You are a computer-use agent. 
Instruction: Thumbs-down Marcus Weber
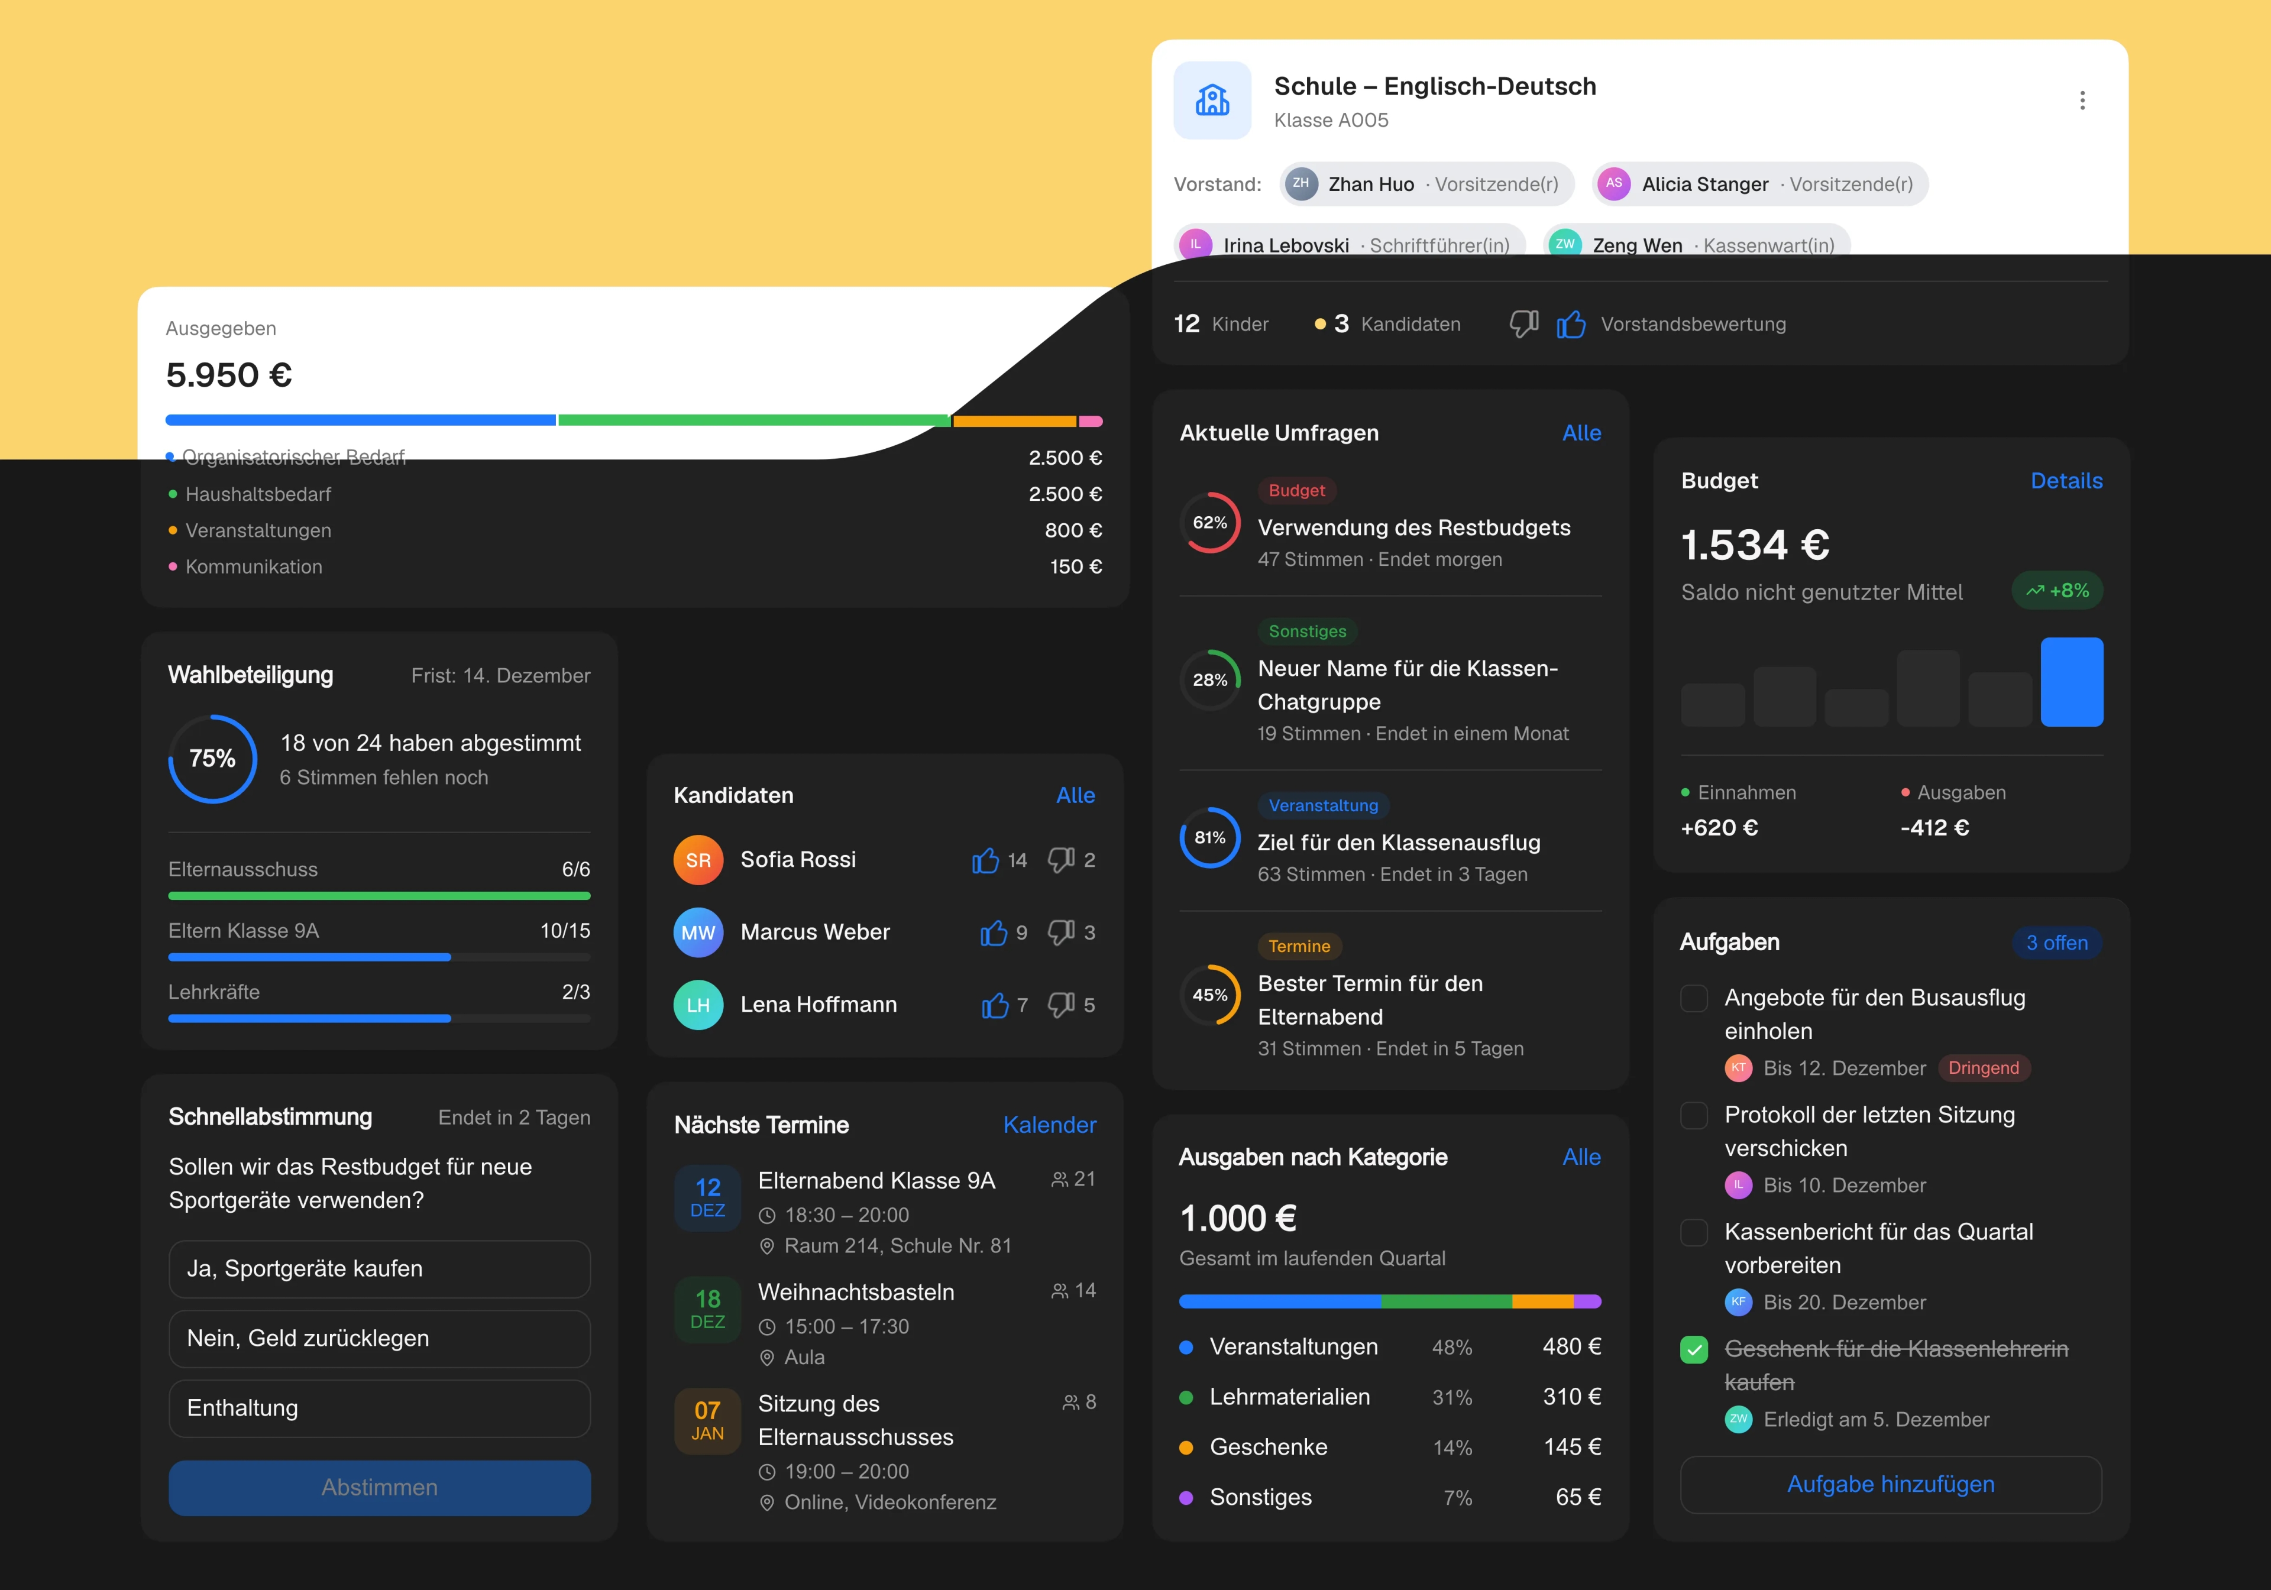tap(1062, 932)
